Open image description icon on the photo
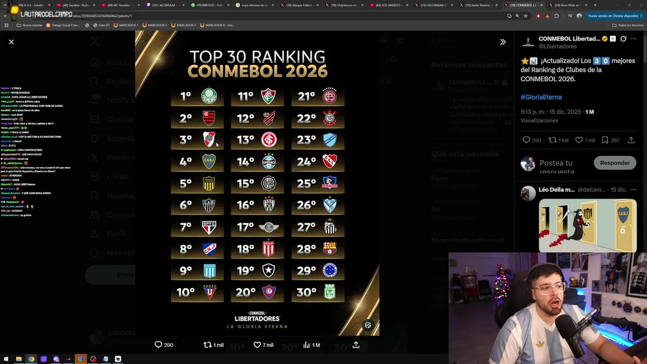The width and height of the screenshot is (647, 364). tap(368, 325)
